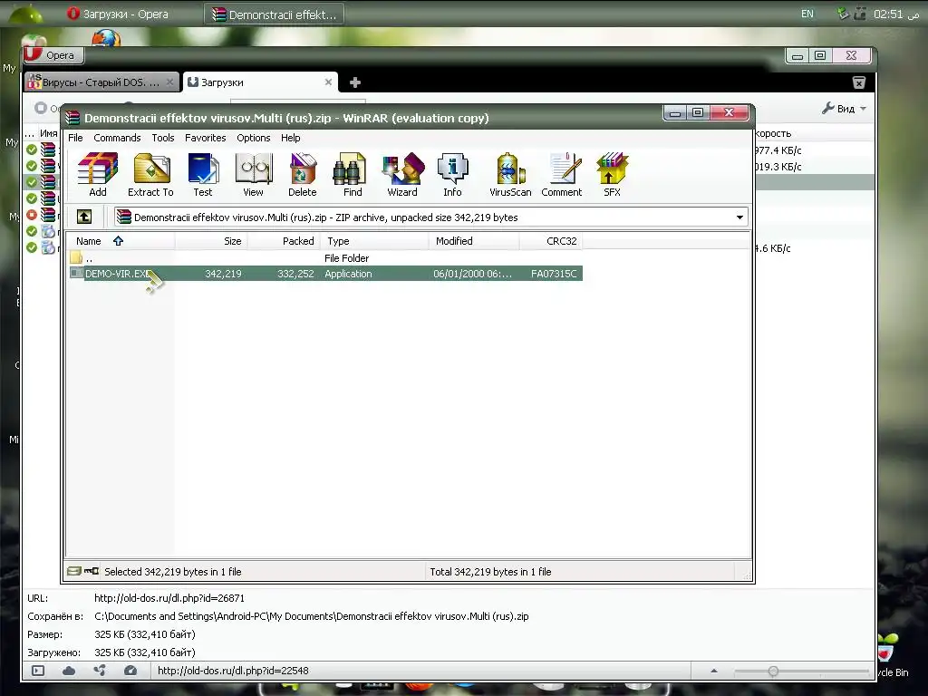Close the 'Загрузки' tab in Opera
Viewport: 928px width, 696px height.
328,82
